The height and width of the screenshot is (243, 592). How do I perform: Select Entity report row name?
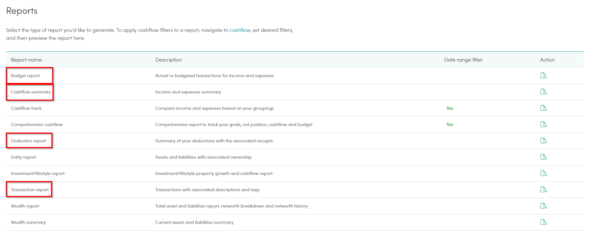pos(24,157)
